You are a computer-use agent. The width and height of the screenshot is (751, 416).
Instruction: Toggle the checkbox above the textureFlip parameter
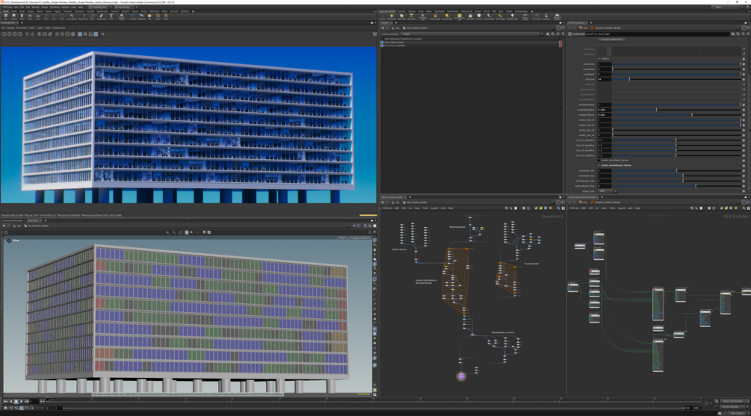[x=599, y=59]
